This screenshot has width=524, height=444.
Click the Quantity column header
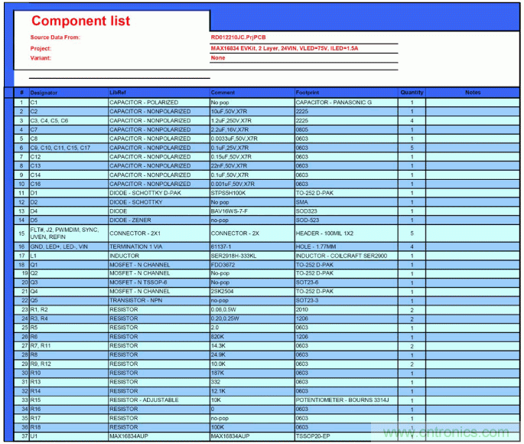(412, 93)
